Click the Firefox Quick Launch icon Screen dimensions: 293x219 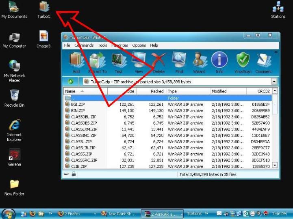(33, 214)
